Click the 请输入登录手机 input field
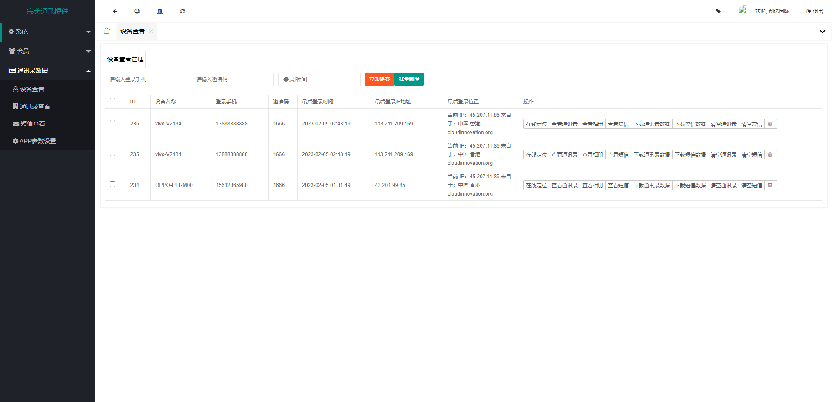The height and width of the screenshot is (402, 832). coord(146,80)
